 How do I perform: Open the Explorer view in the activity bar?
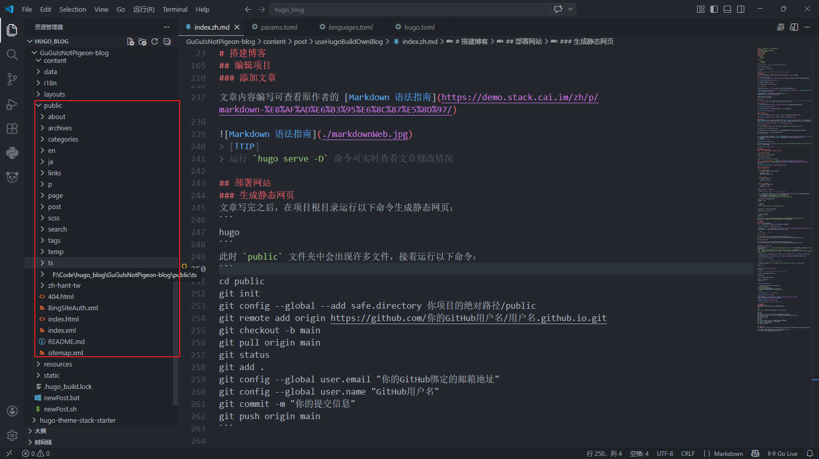coord(12,30)
